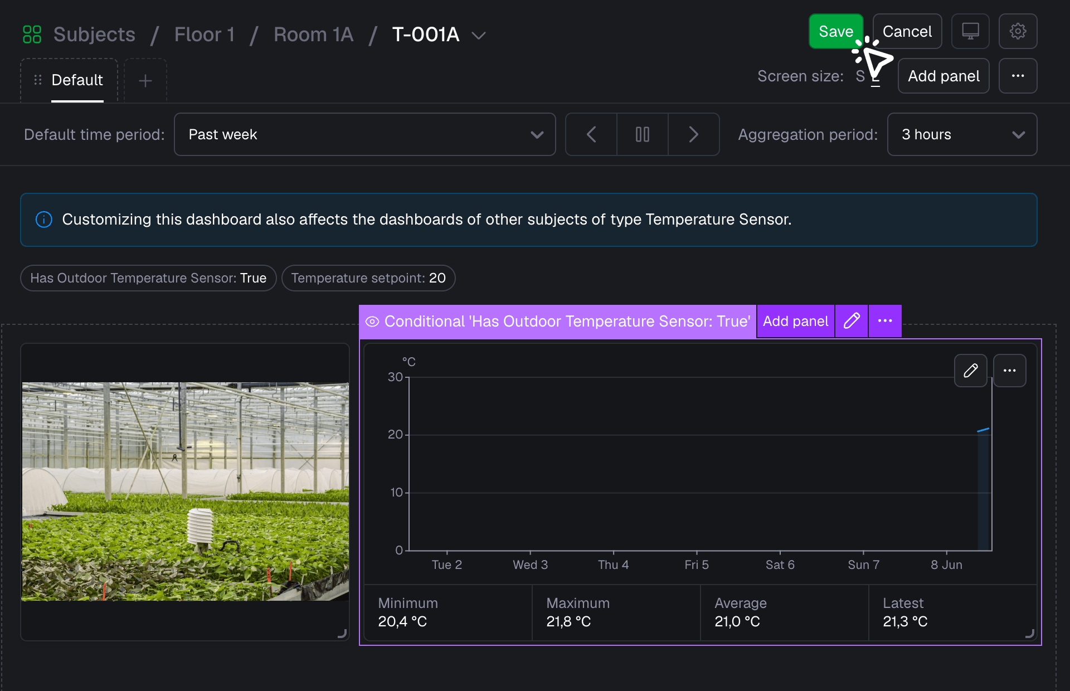
Task: Click the °C unit label on chart
Action: tap(409, 362)
